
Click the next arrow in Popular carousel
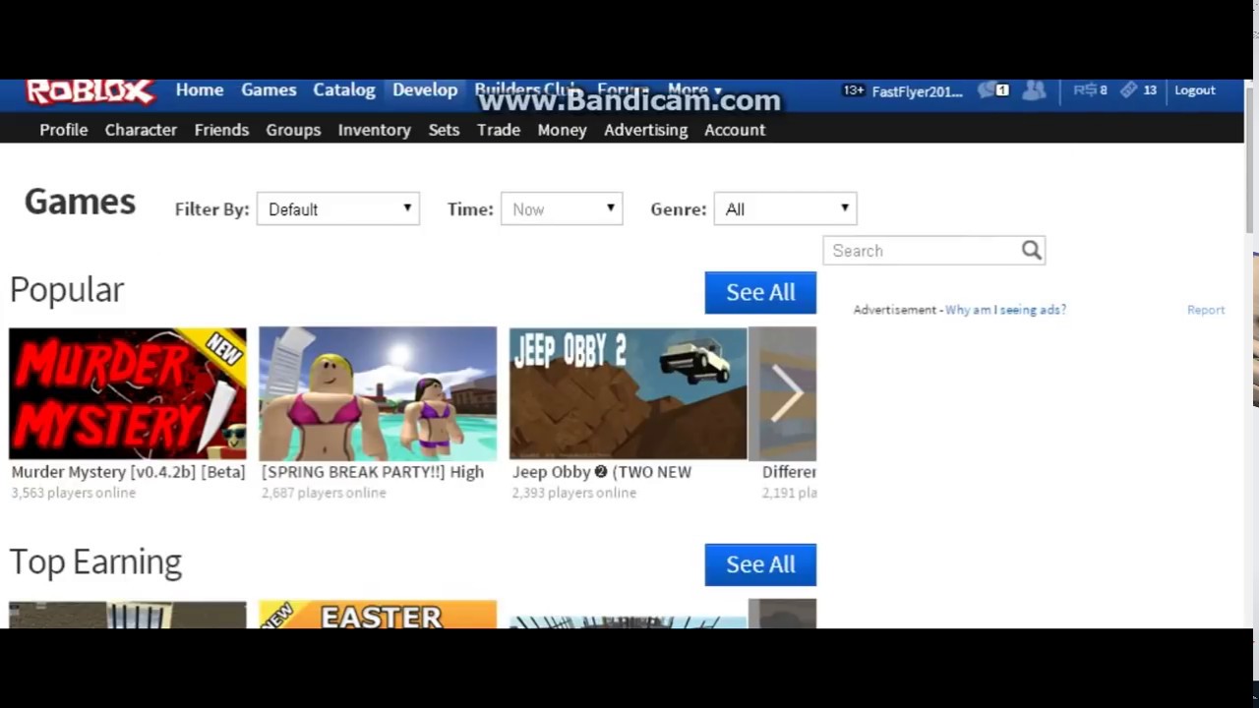(786, 393)
